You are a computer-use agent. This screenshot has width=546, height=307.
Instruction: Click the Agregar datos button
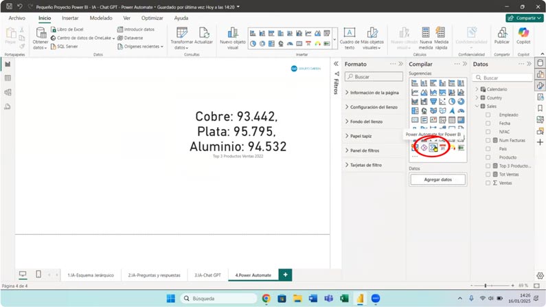point(437,179)
